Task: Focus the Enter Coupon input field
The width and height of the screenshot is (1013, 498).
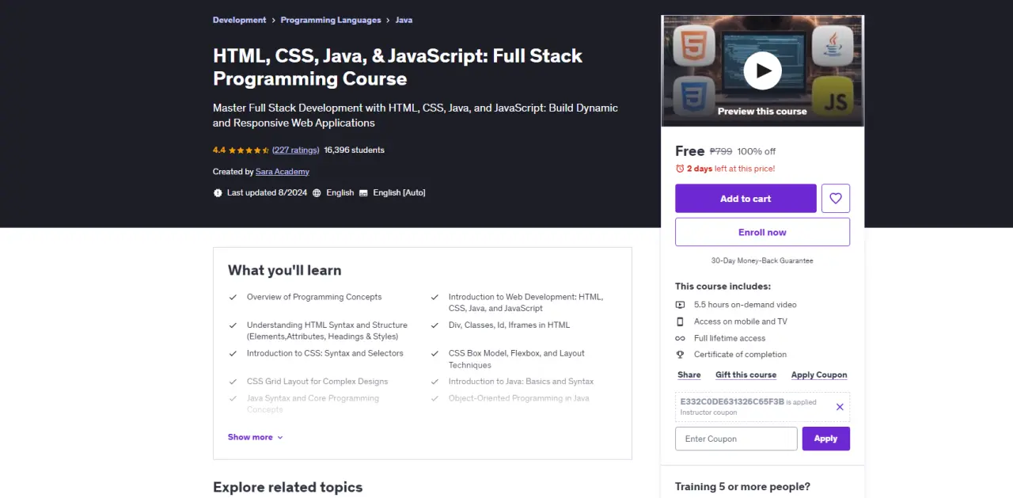Action: 736,439
